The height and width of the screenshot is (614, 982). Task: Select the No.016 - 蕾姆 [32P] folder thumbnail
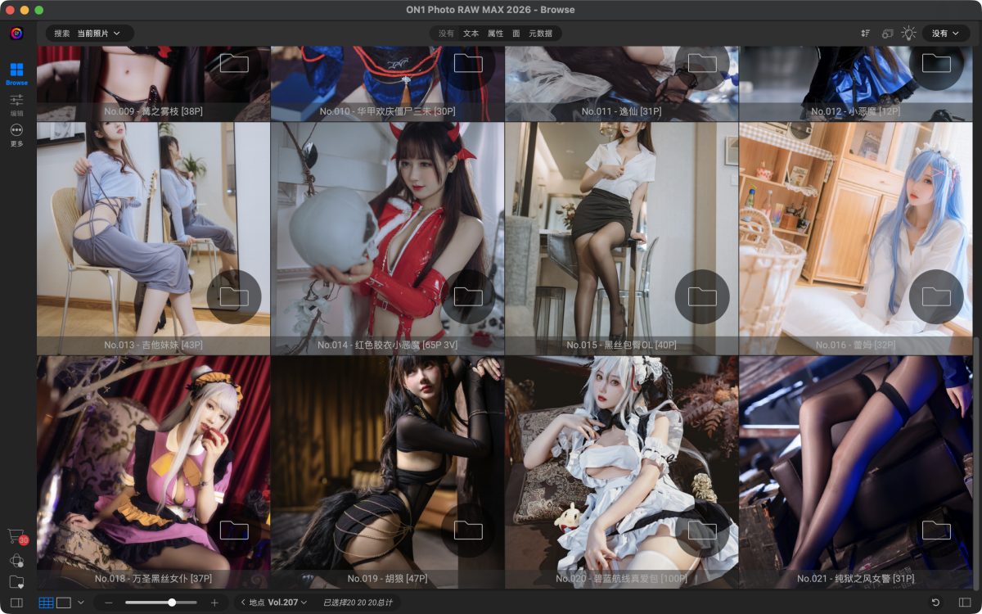click(x=855, y=238)
